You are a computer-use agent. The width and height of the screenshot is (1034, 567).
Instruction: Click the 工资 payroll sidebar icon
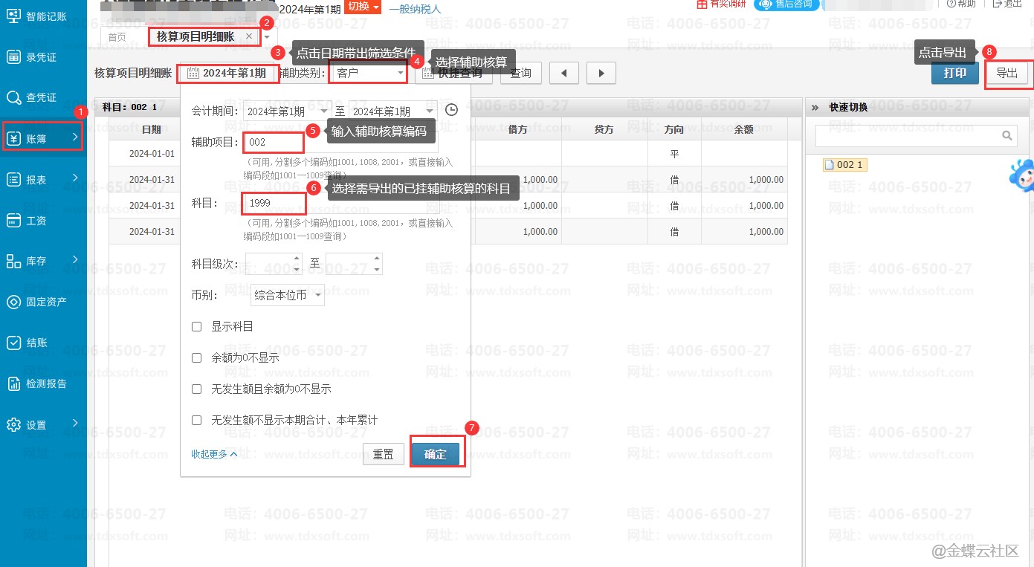click(x=13, y=220)
